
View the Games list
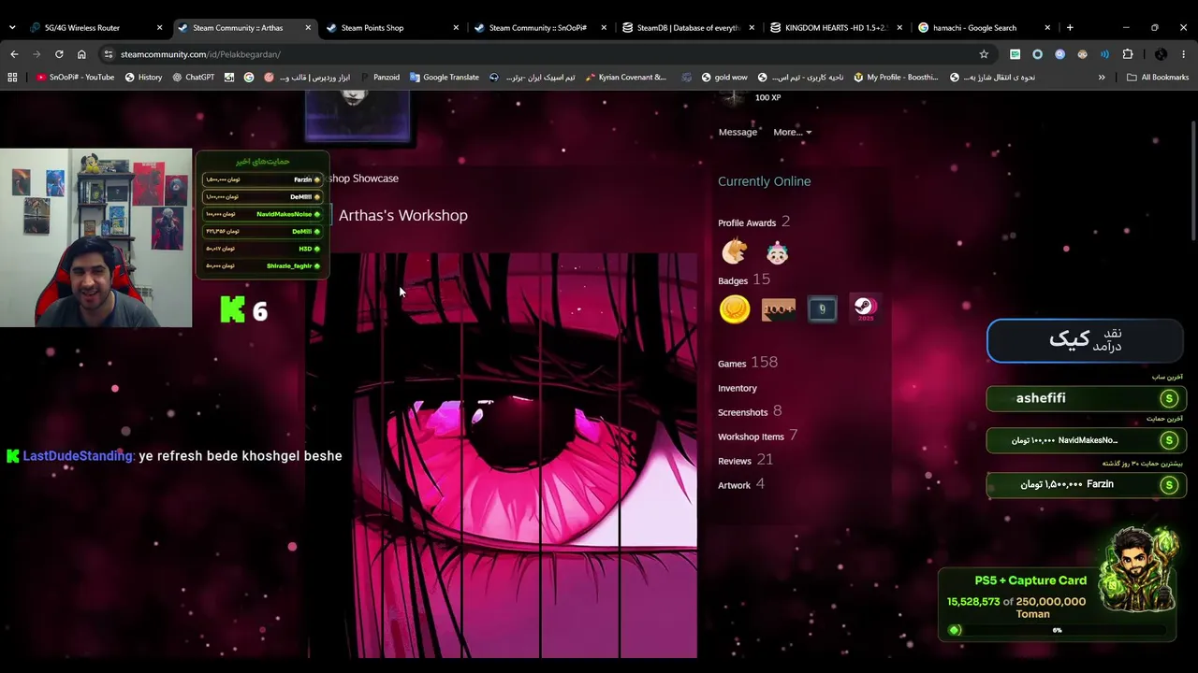[x=732, y=364]
